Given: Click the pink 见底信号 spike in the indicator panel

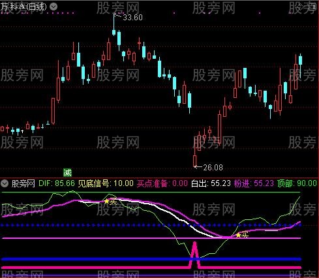Looking at the screenshot, I should tap(195, 255).
